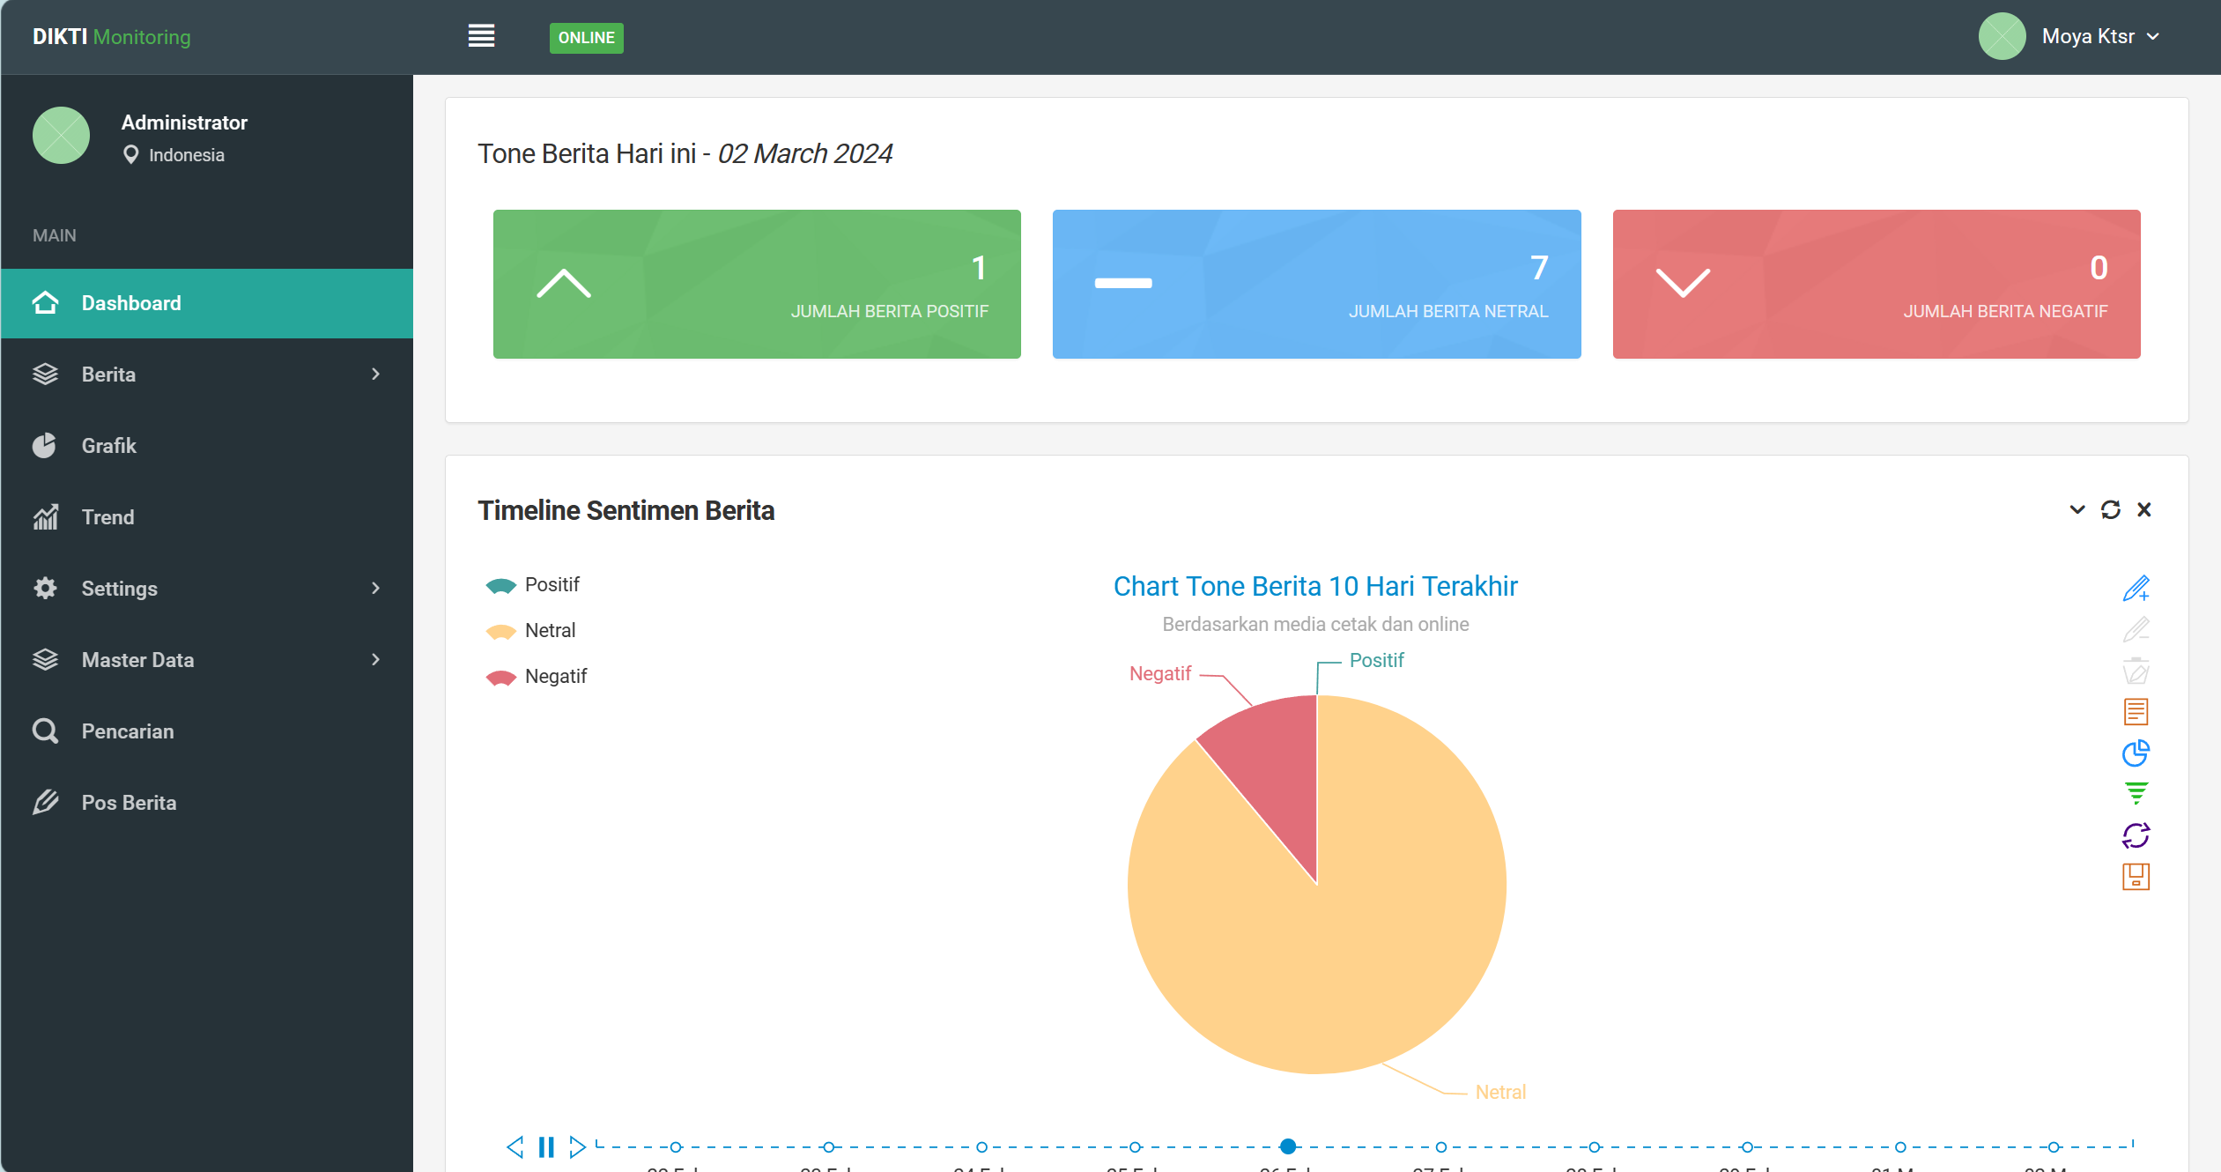Open the chart data view icon

(x=2136, y=711)
